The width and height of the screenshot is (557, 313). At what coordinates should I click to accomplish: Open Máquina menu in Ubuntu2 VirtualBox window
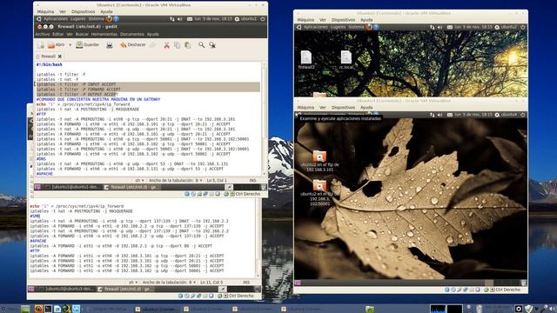(305, 20)
